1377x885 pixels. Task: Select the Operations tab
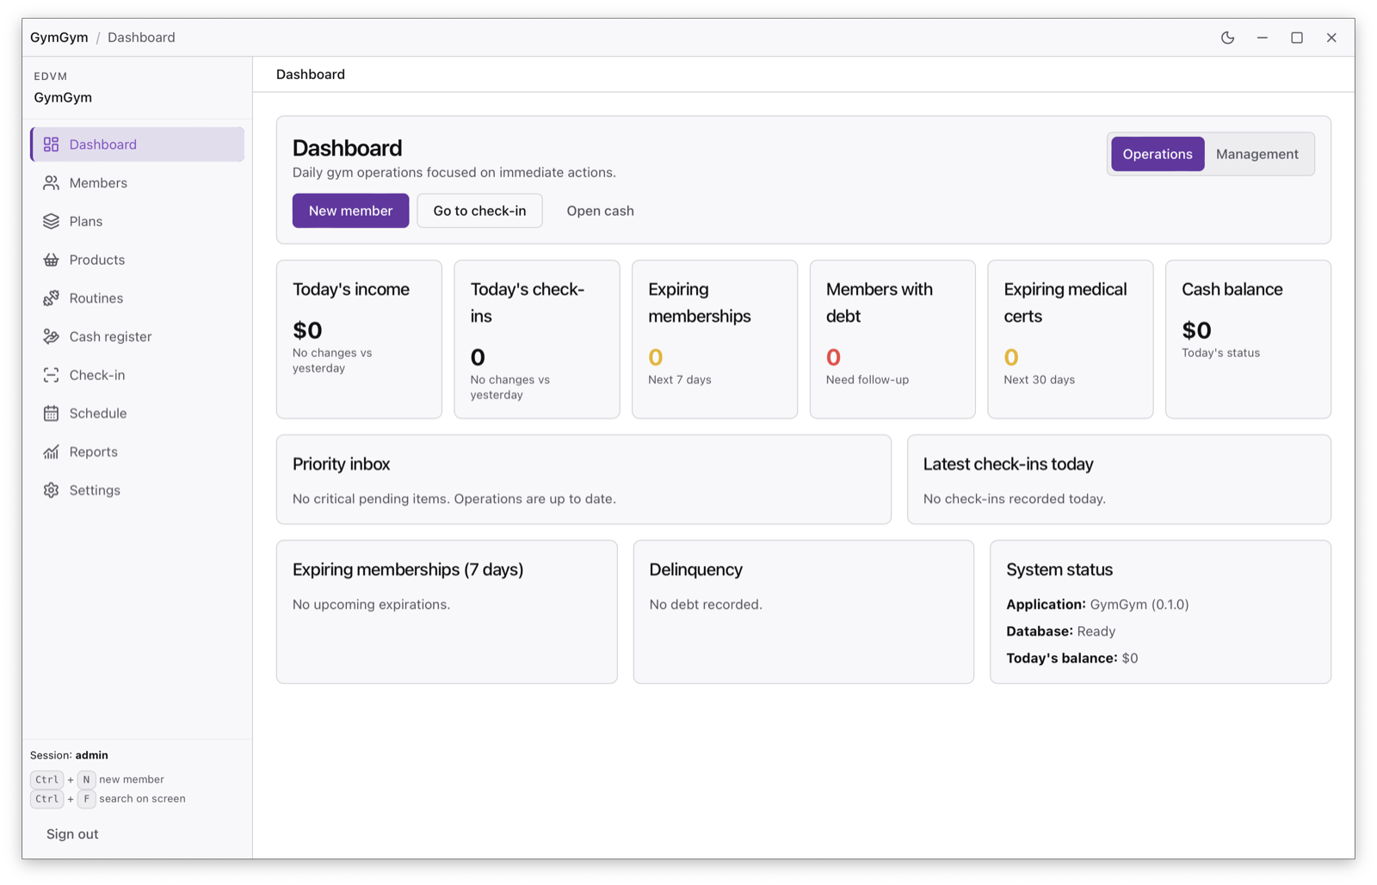click(x=1157, y=154)
